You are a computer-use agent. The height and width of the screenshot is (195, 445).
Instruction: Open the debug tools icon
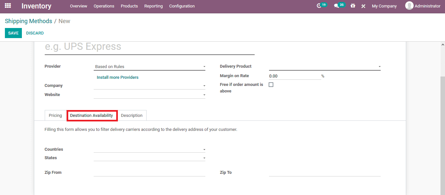tap(363, 6)
